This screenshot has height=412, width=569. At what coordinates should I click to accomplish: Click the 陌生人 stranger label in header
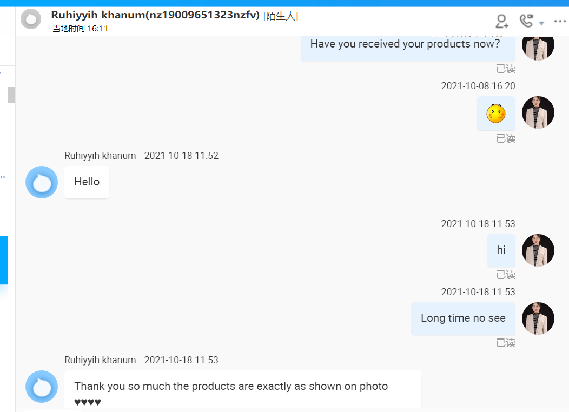(280, 16)
